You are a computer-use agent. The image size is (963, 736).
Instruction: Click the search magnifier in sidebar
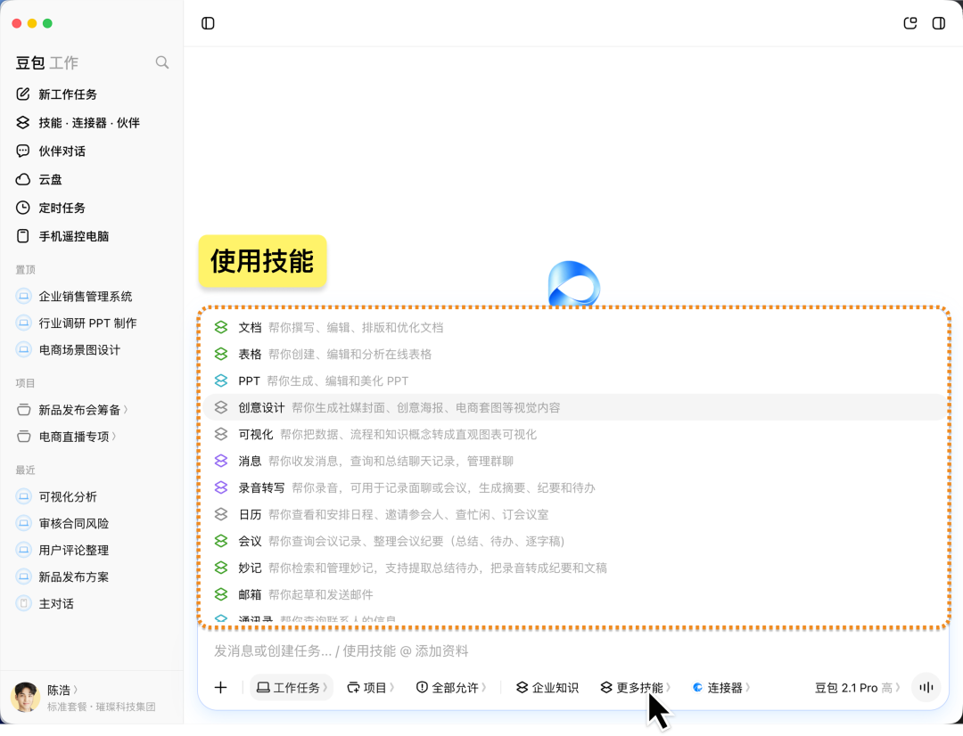(x=162, y=62)
